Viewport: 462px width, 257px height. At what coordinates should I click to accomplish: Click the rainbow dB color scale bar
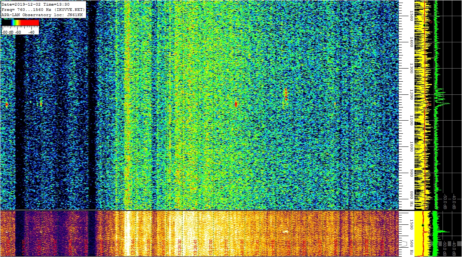click(20, 23)
